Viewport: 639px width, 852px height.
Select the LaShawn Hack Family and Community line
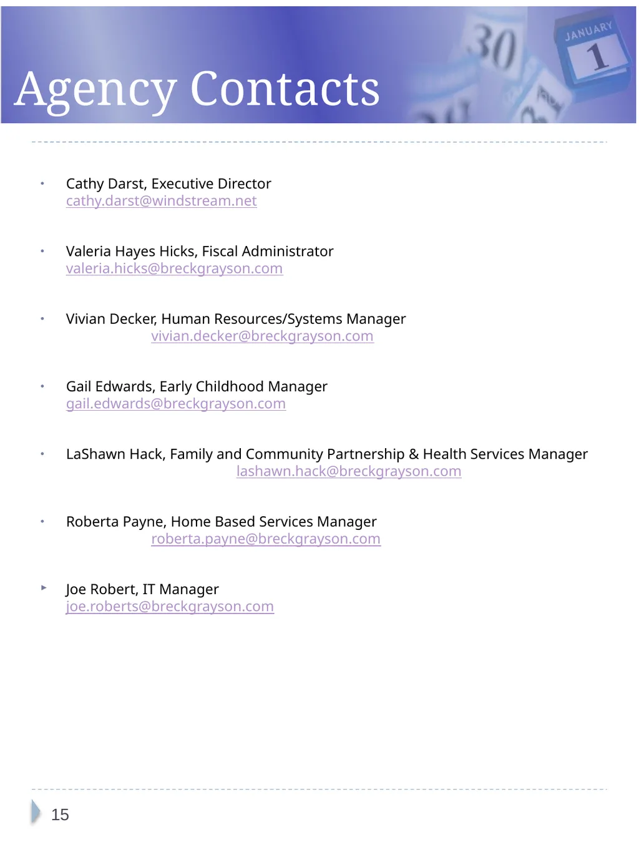click(x=327, y=454)
